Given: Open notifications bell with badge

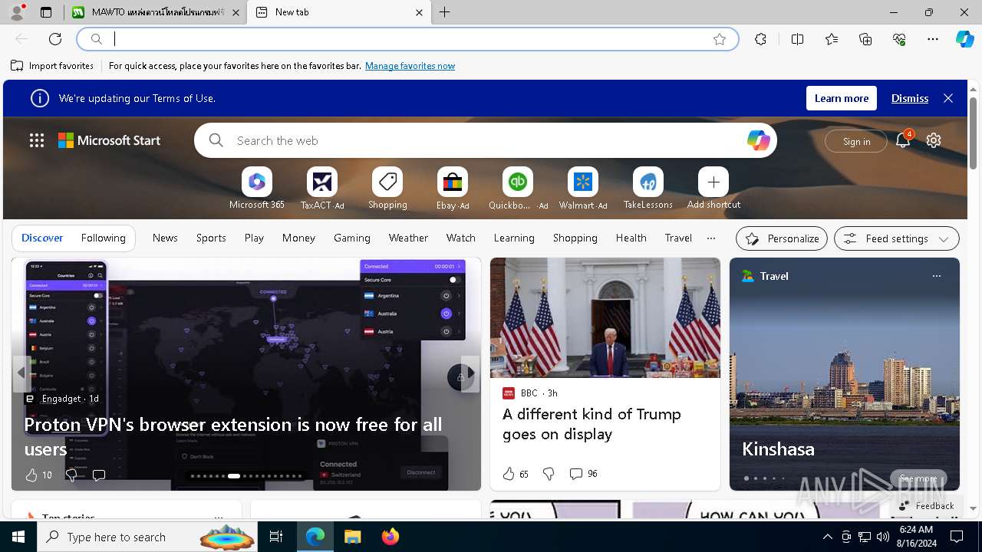Looking at the screenshot, I should [x=903, y=140].
